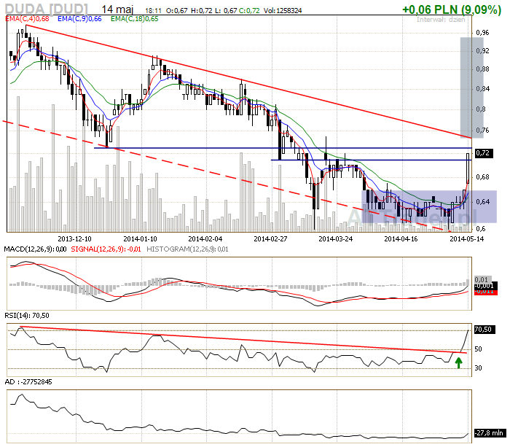Click the 0,88 price axis label
The height and width of the screenshot is (447, 510).
pos(482,69)
